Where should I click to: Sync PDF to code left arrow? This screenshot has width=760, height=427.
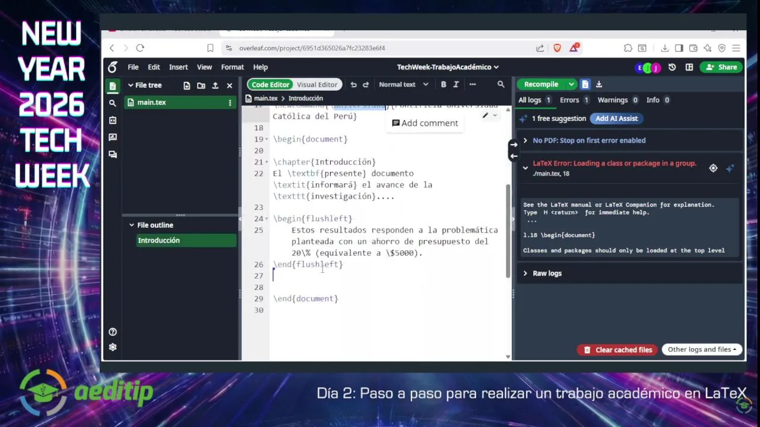pyautogui.click(x=514, y=157)
